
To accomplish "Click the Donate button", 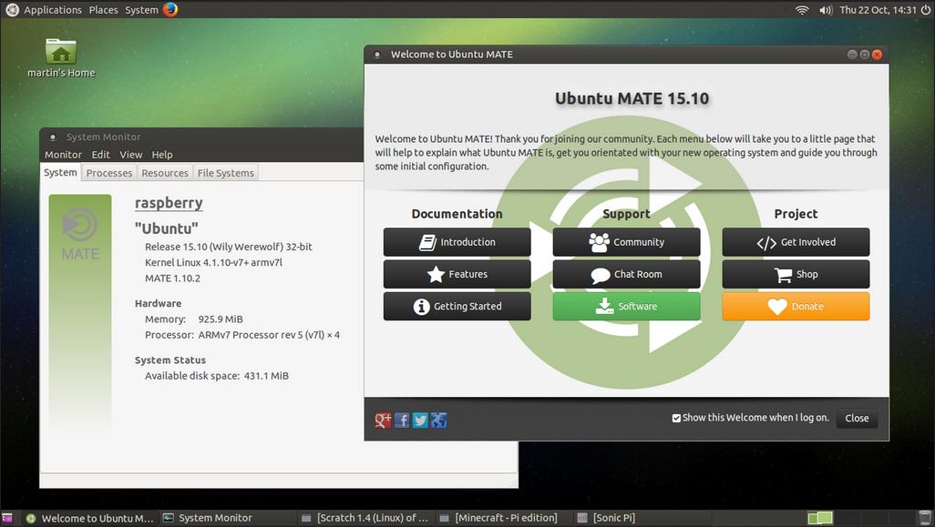I will point(795,306).
